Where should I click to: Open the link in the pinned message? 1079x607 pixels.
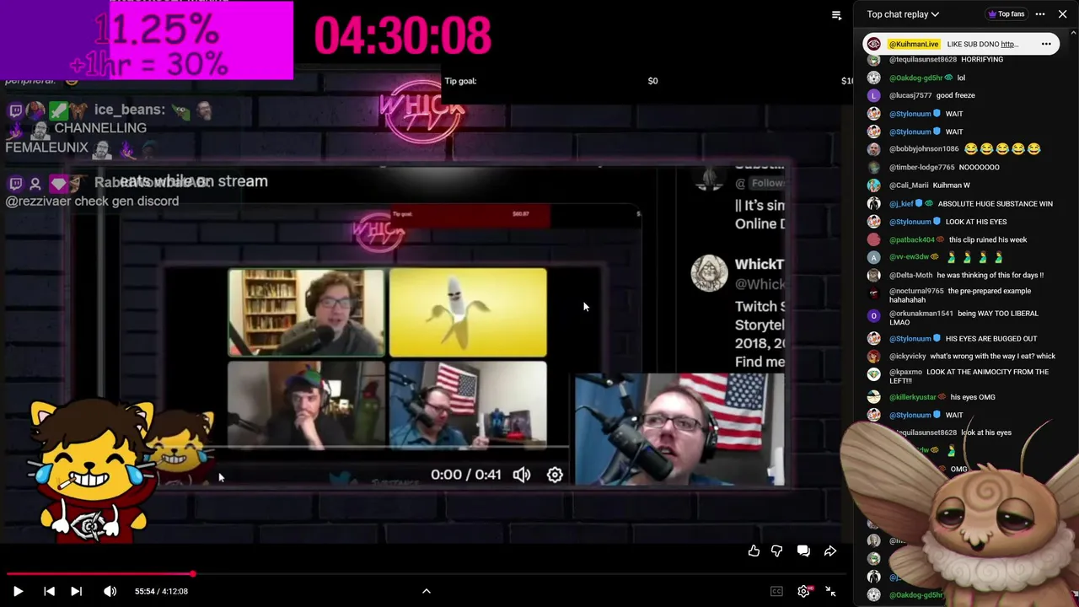click(1010, 44)
